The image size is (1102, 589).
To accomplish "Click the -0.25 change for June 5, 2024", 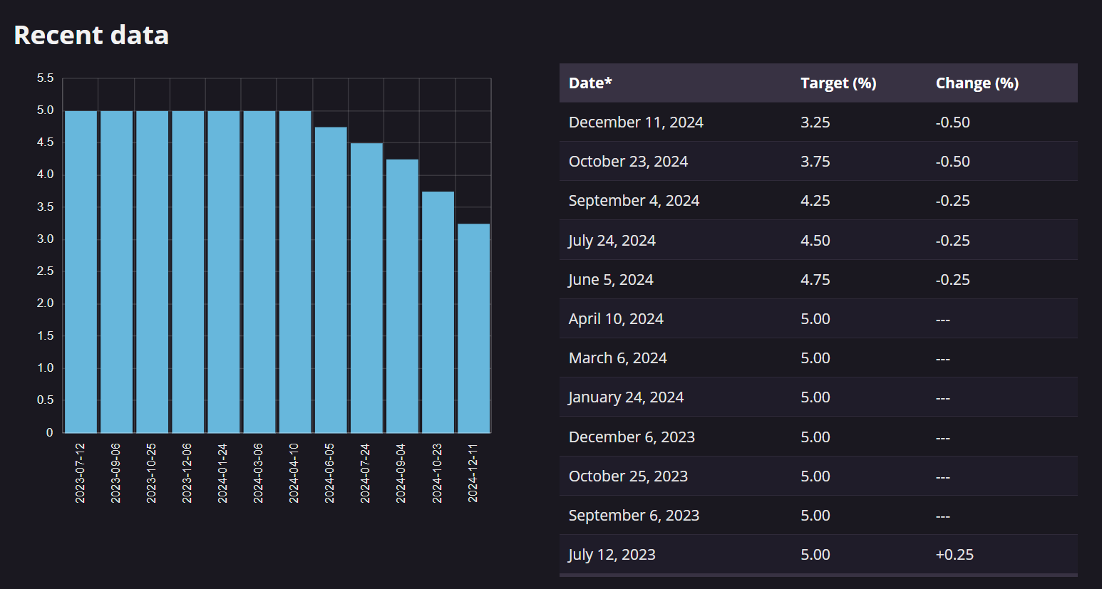I will tap(953, 280).
